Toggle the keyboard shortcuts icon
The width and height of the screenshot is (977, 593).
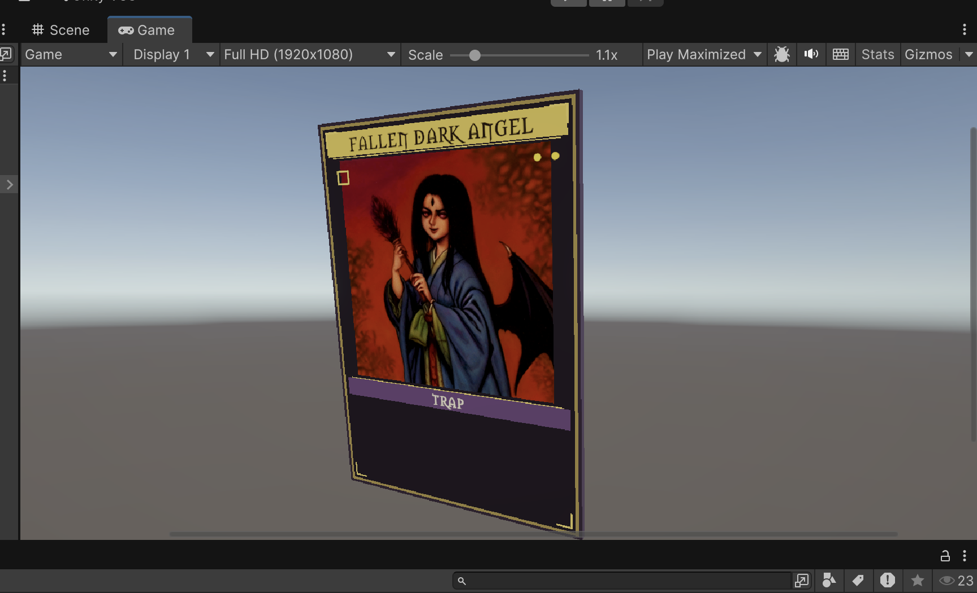pyautogui.click(x=841, y=55)
